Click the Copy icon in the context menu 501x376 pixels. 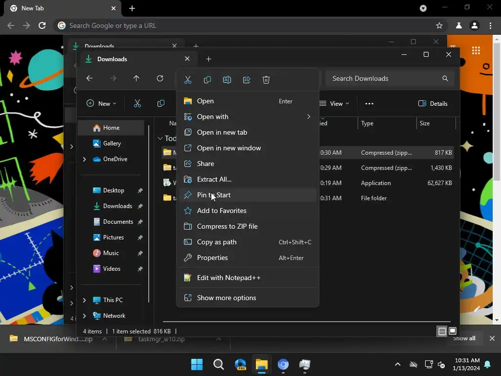tap(207, 80)
